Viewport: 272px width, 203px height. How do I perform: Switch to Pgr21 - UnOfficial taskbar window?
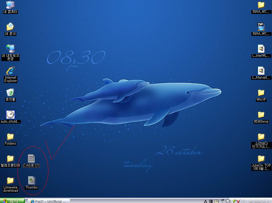click(x=49, y=201)
